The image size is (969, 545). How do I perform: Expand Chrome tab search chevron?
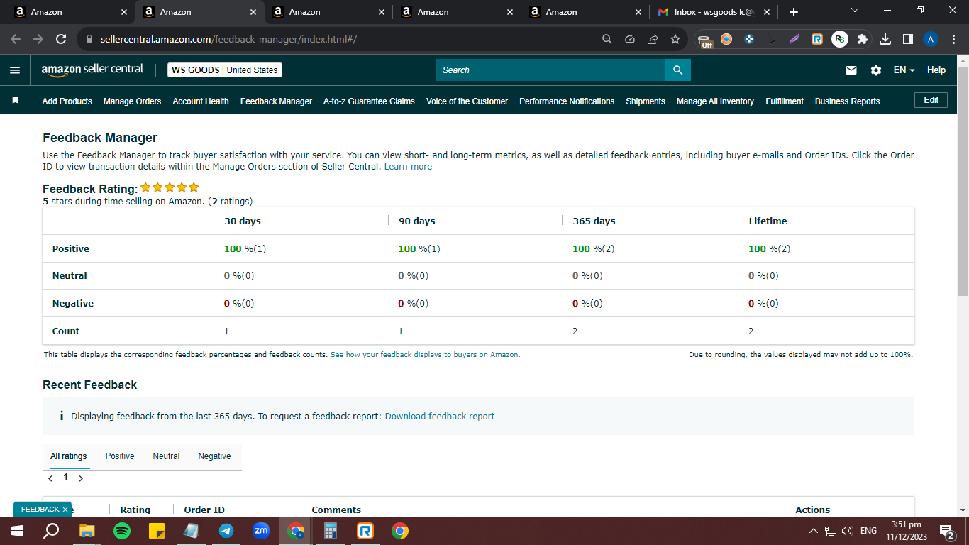(854, 11)
